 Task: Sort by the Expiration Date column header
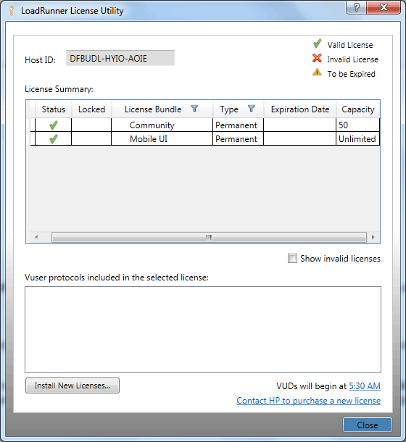300,109
